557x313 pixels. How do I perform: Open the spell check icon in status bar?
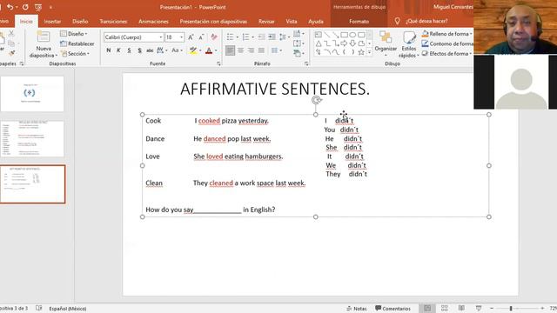click(38, 308)
